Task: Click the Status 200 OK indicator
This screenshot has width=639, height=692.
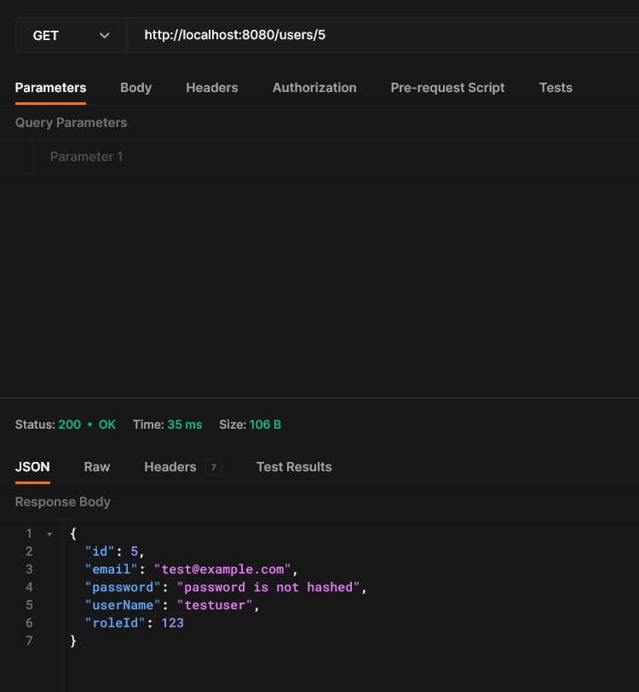Action: pyautogui.click(x=66, y=424)
